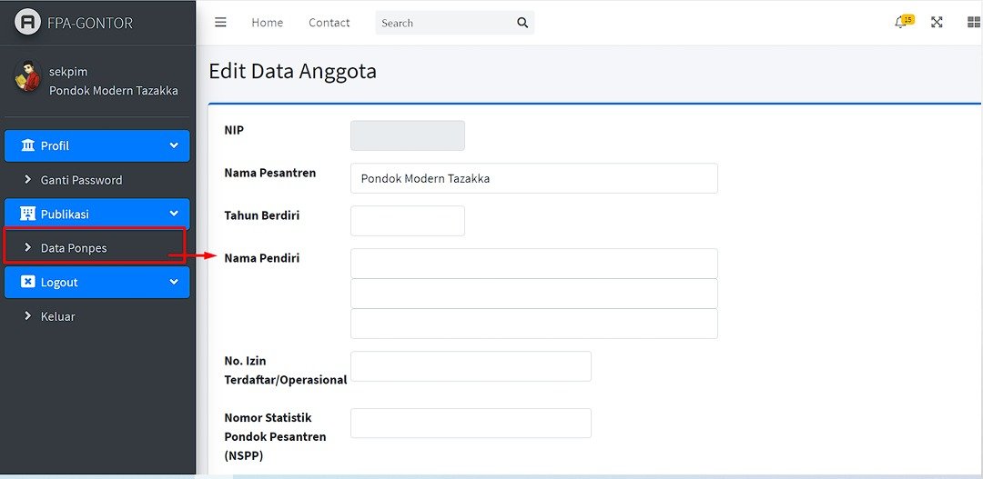Toggle the sidebar with hamburger icon
Screen dimensions: 983x479
[x=220, y=23]
